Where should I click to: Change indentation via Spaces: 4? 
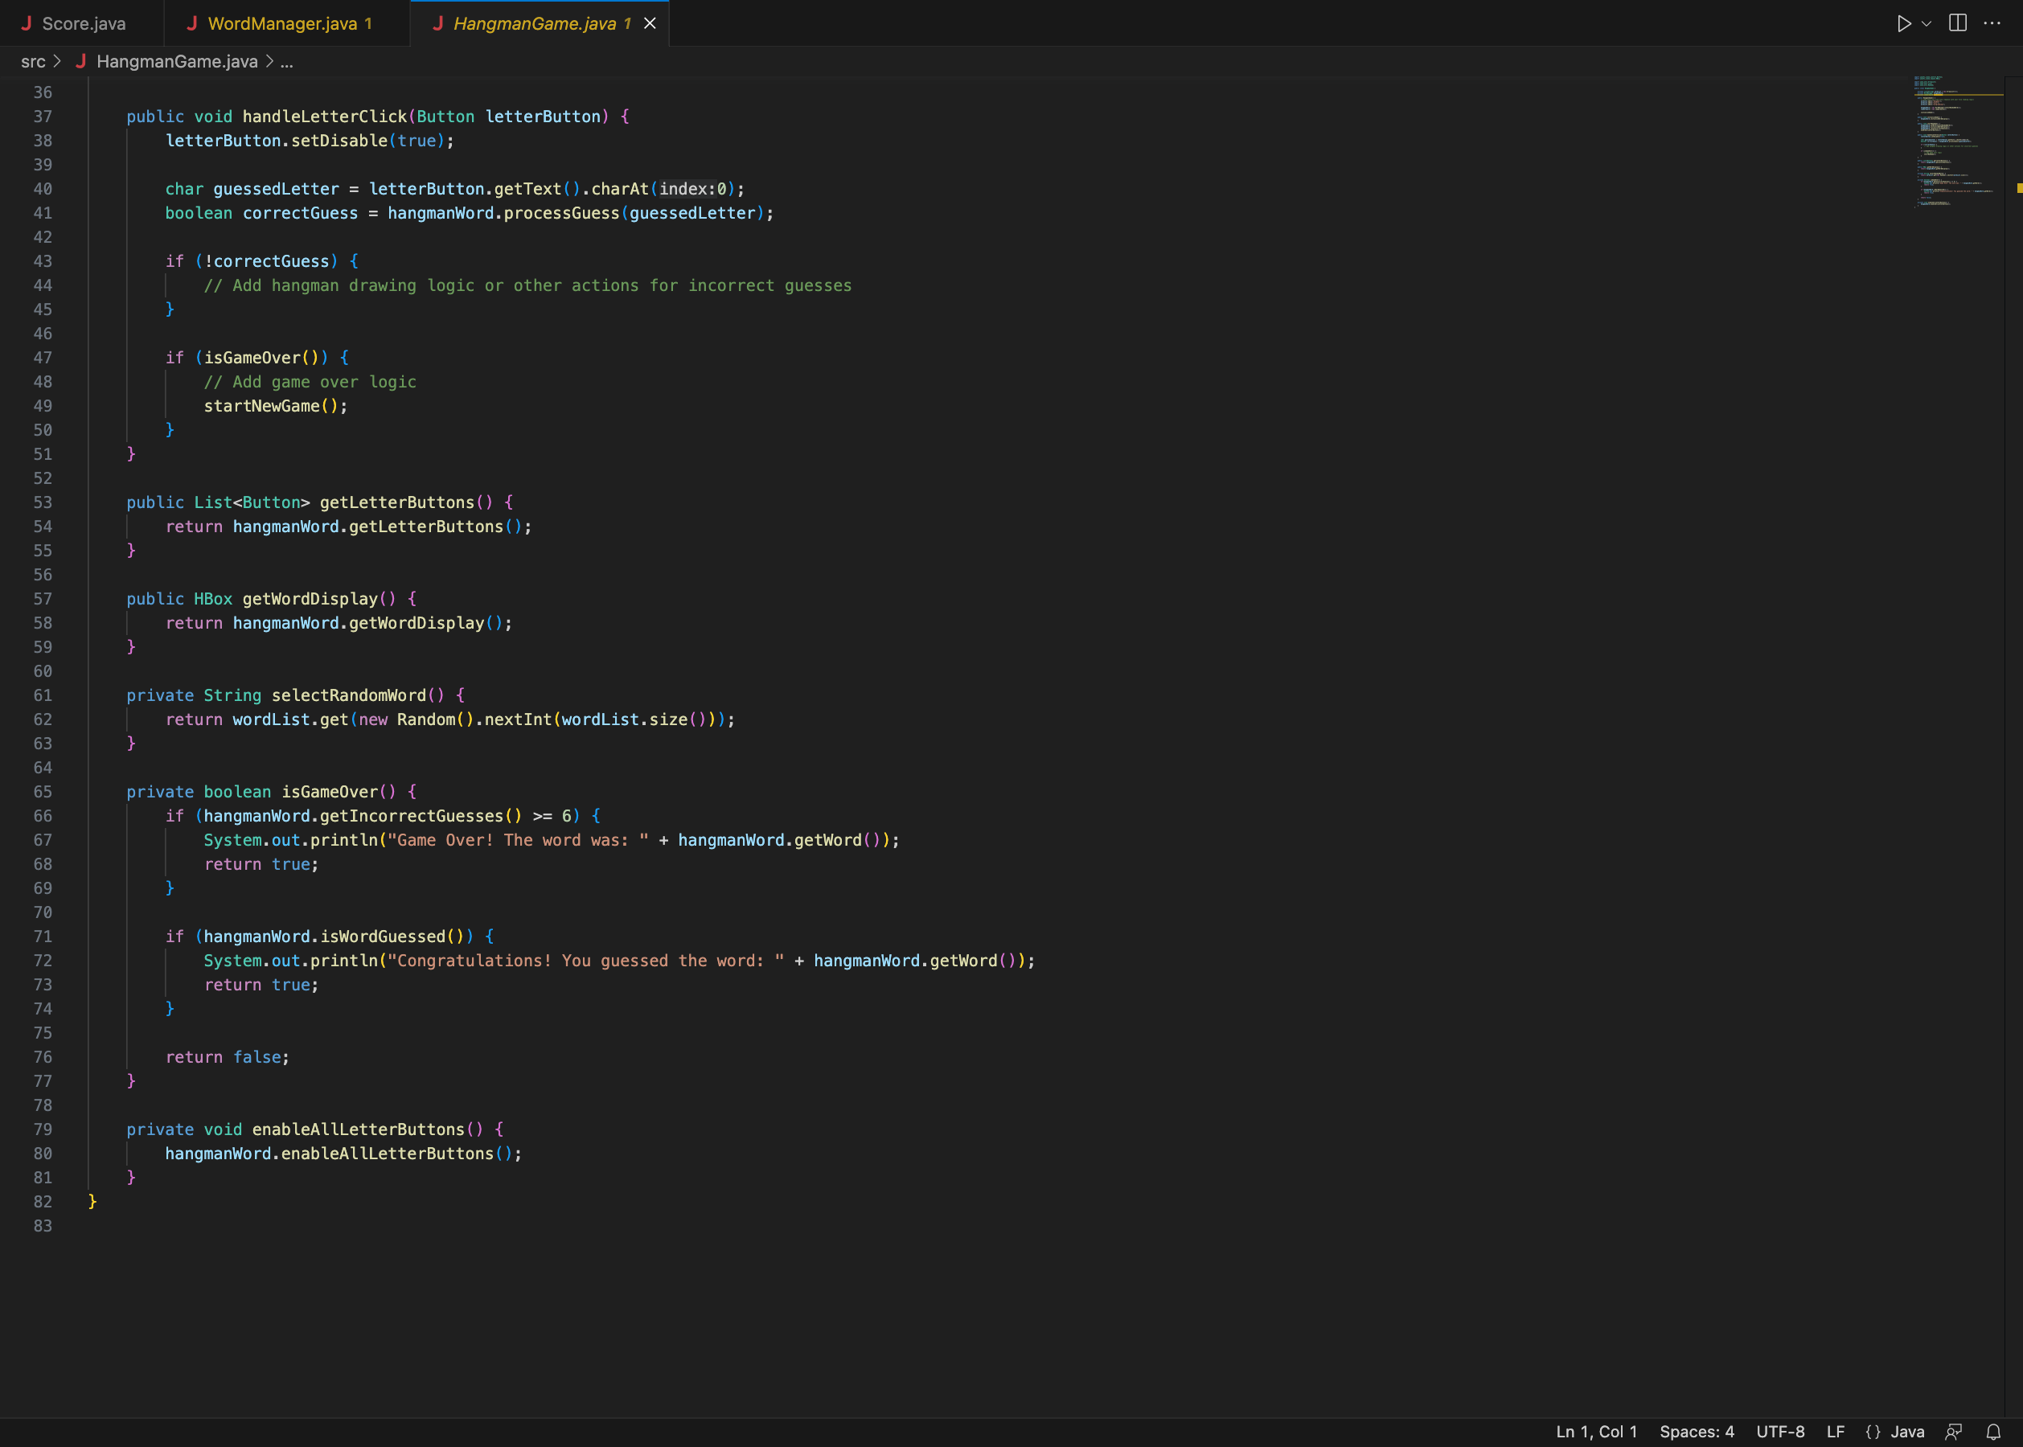[x=1696, y=1432]
